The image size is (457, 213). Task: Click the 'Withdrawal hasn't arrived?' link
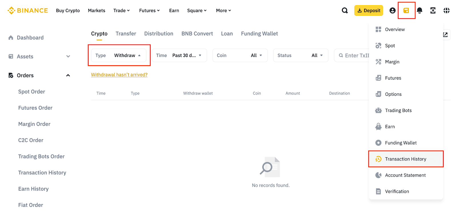119,75
